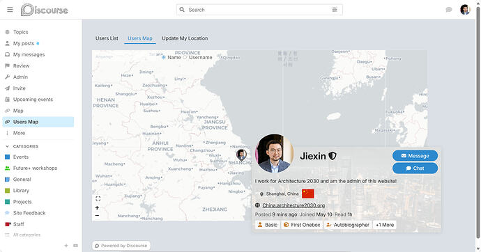Click the location pin icon on card
This screenshot has width=481, height=252.
pos(261,194)
